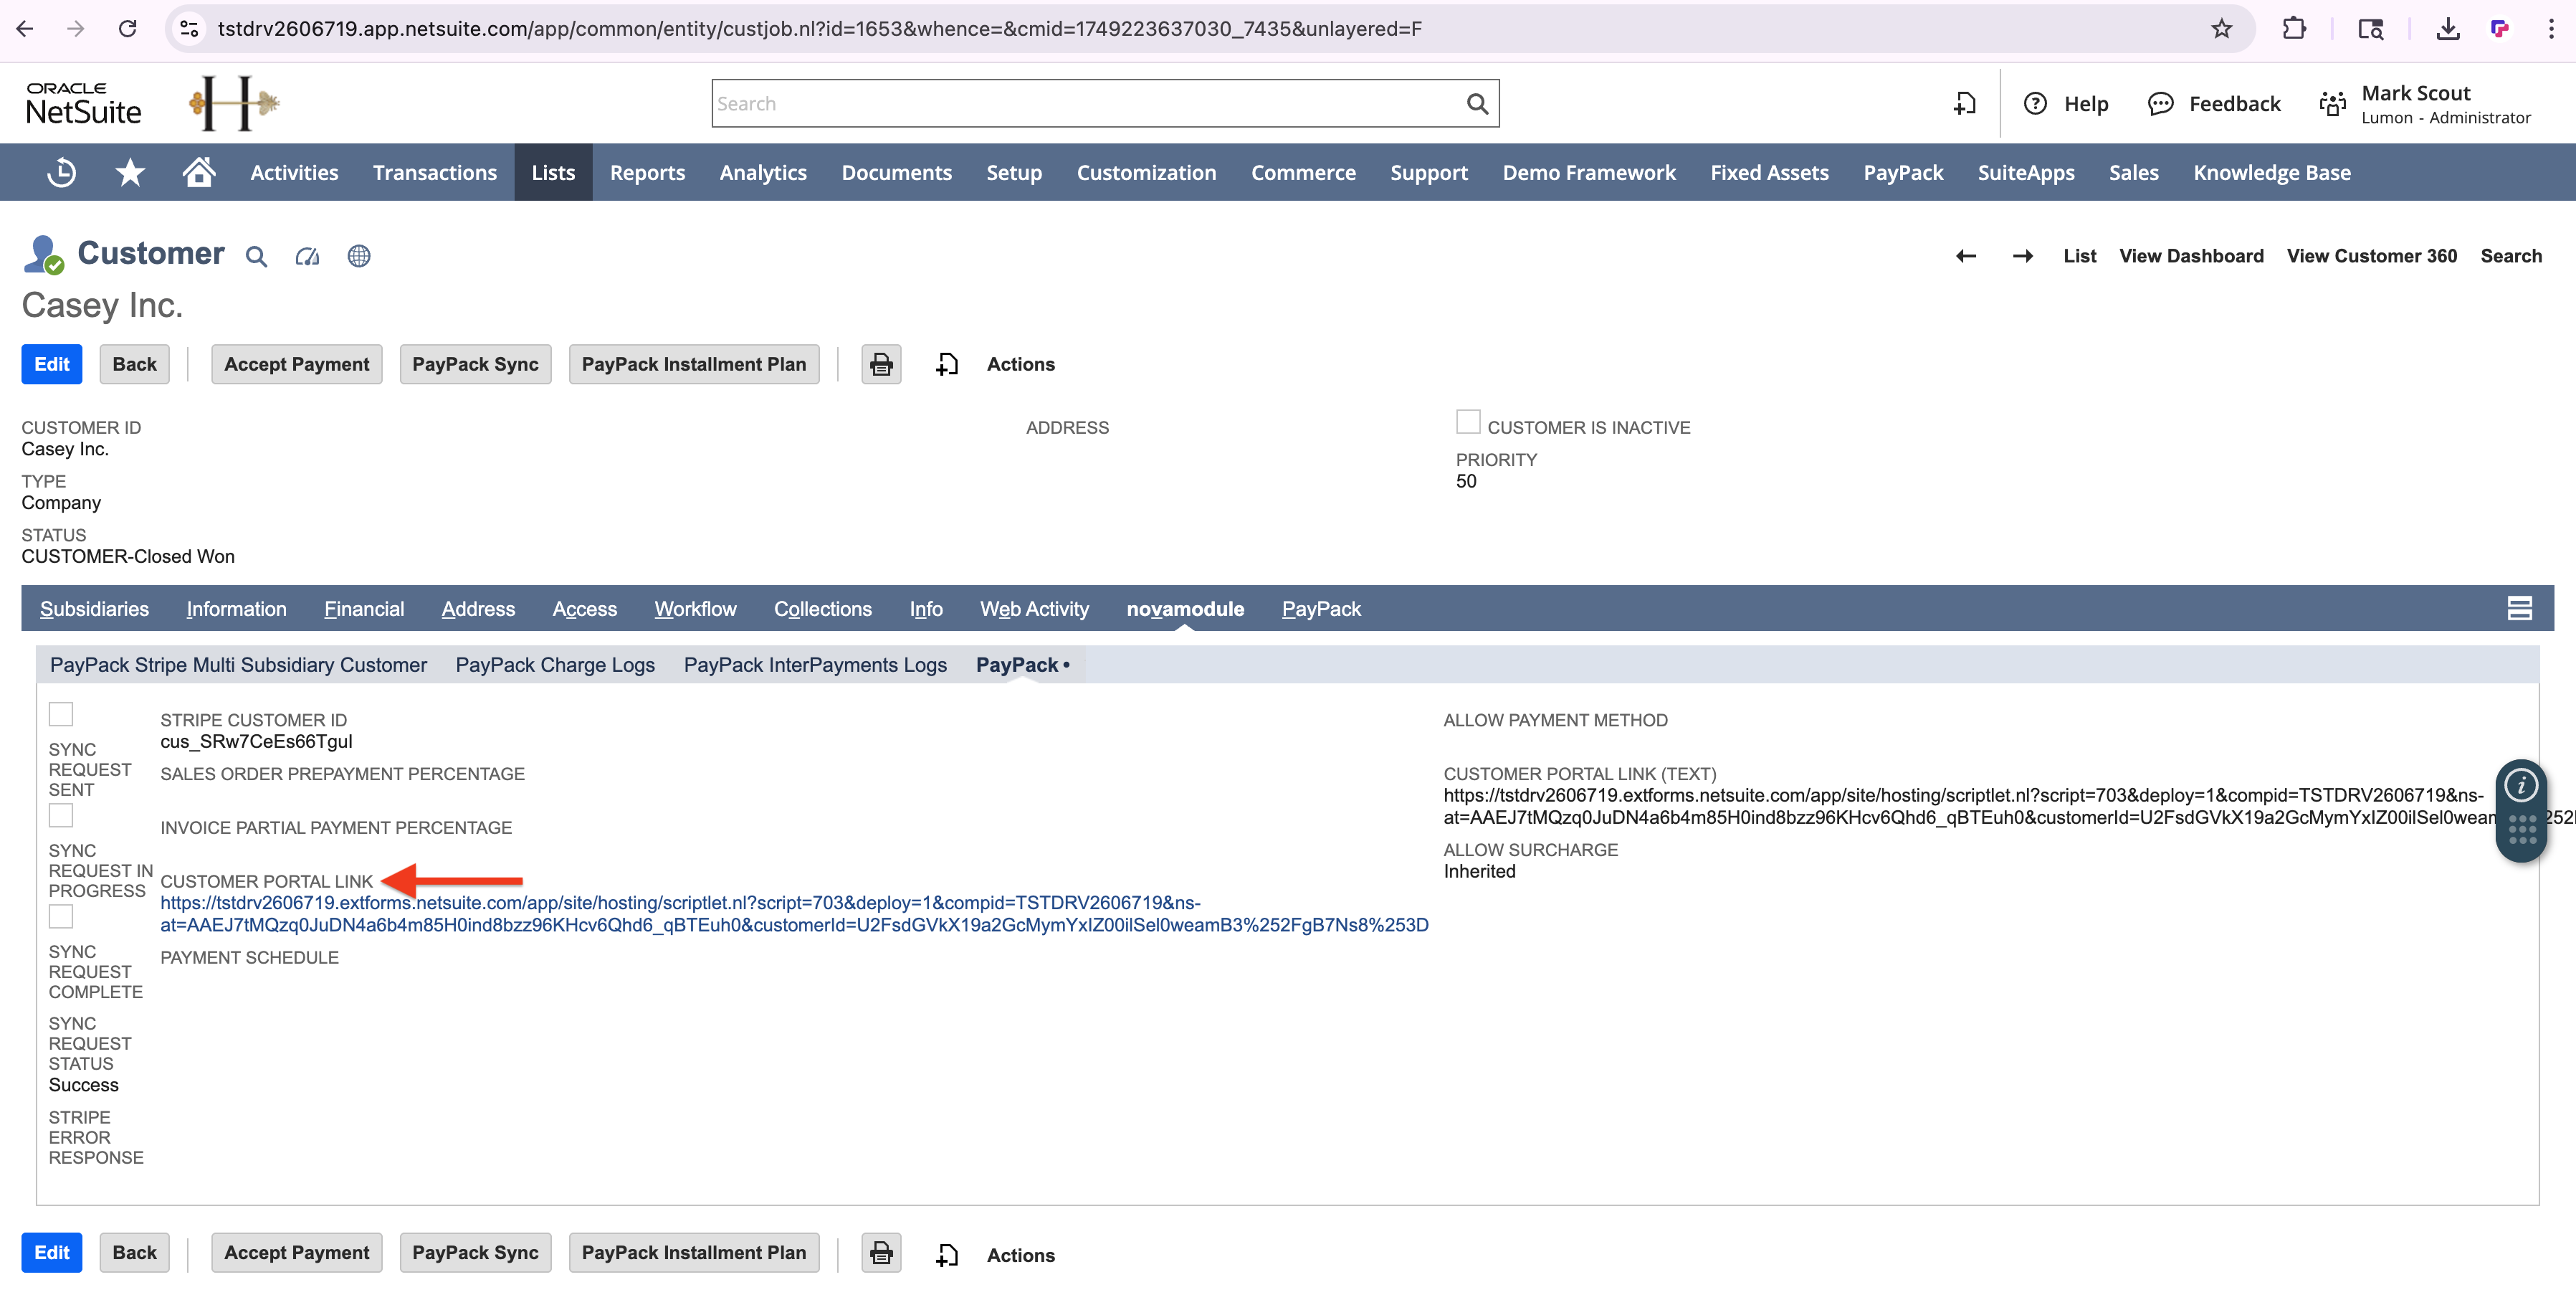Toggle the Sync Request Complete checkbox
The height and width of the screenshot is (1305, 2576).
pos(61,916)
